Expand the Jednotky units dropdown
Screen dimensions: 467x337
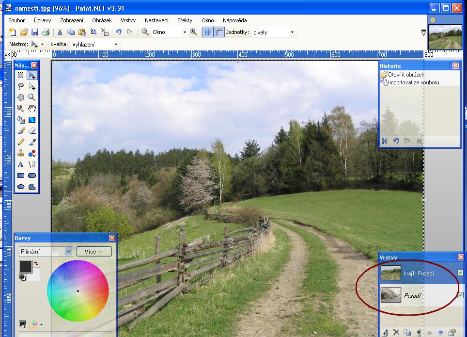[x=292, y=32]
